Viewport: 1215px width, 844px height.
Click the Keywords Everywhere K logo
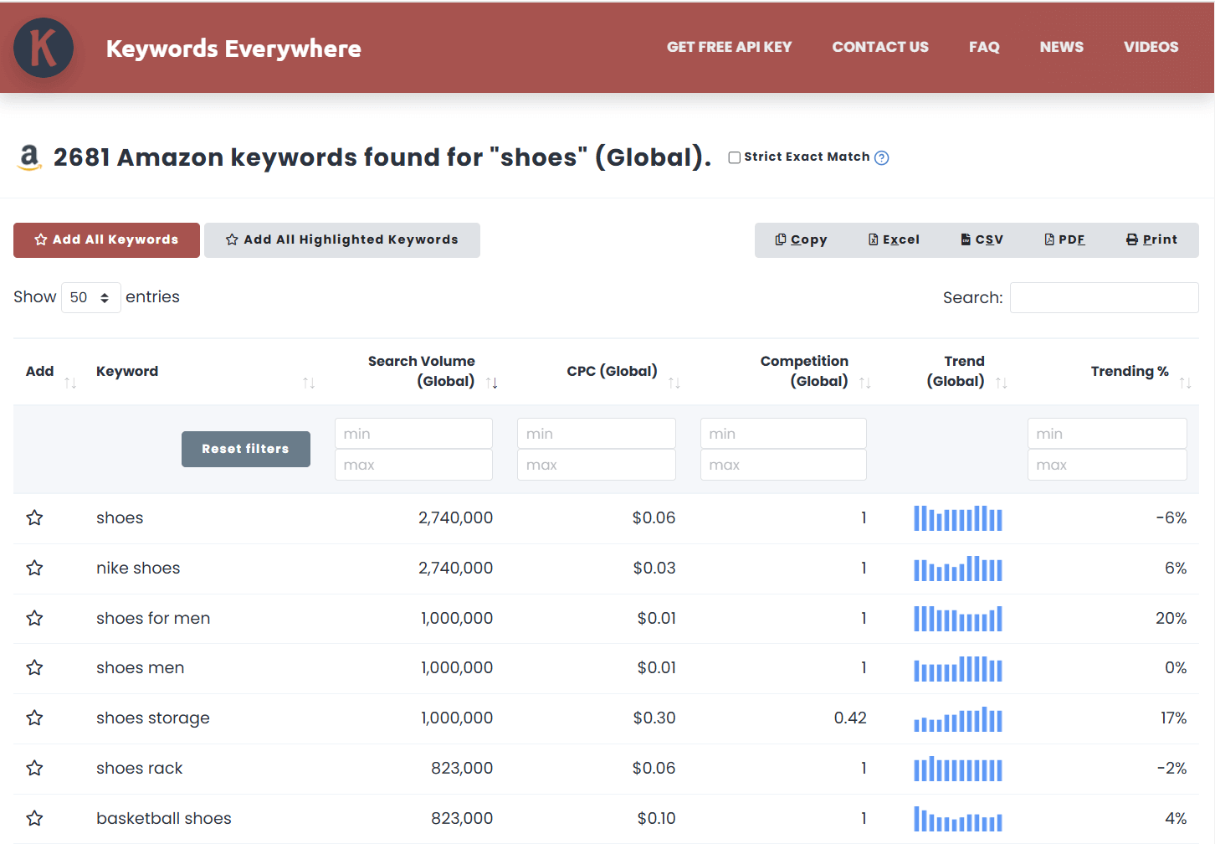click(44, 48)
